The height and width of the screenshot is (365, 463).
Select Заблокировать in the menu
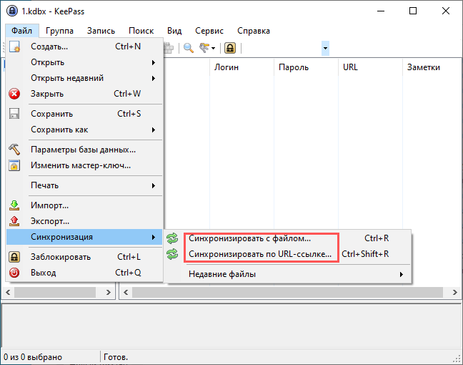(84, 257)
